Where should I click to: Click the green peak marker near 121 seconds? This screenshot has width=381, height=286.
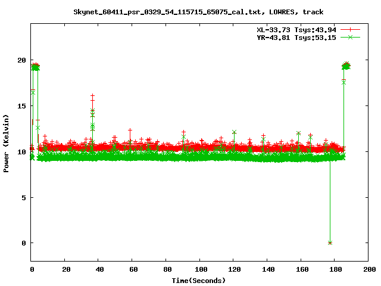(x=234, y=132)
